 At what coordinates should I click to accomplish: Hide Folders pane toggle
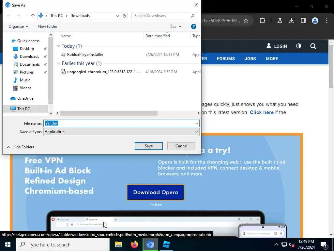coord(20,147)
